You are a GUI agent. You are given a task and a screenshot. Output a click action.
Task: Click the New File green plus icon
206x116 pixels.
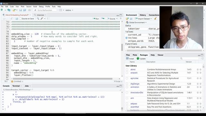2,10
